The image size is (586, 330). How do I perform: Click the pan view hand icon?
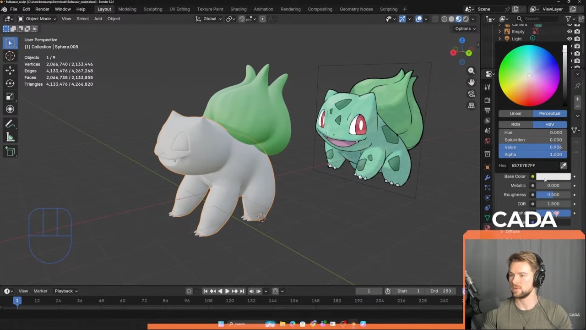tap(471, 82)
